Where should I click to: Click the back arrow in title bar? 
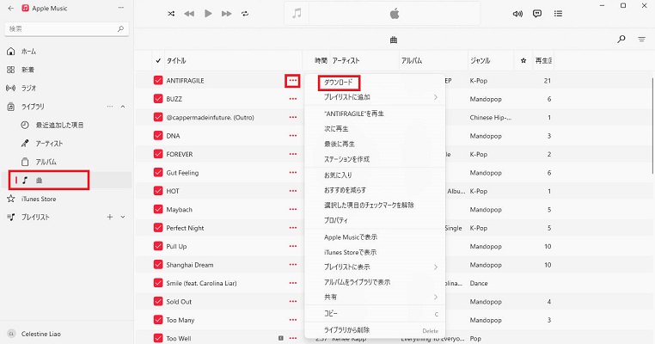[x=11, y=8]
